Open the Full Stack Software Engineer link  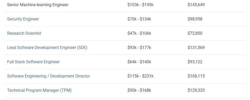(x=33, y=62)
